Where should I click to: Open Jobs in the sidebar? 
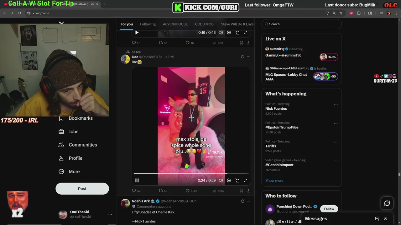(69, 132)
